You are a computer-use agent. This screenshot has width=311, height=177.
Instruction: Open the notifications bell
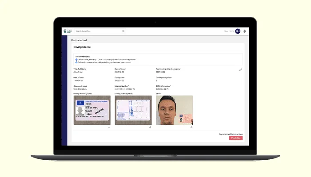click(244, 31)
